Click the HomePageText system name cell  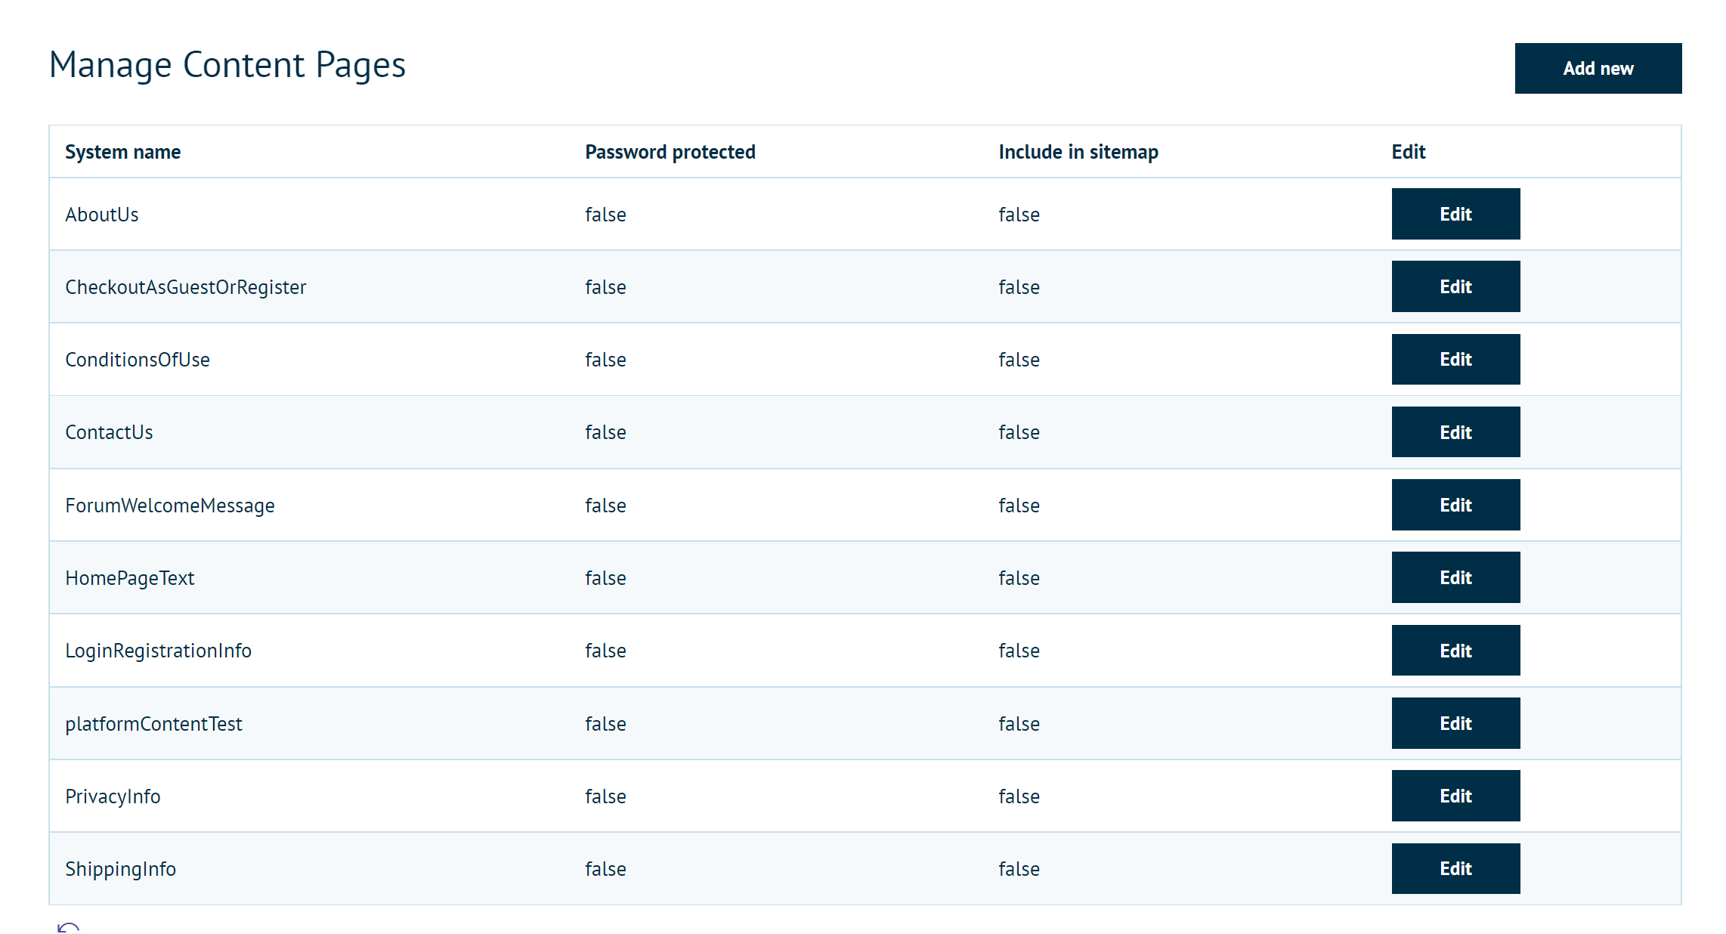tap(129, 578)
